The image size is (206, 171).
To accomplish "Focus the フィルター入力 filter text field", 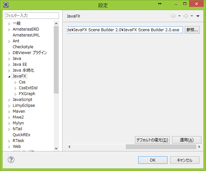I will 32,16.
